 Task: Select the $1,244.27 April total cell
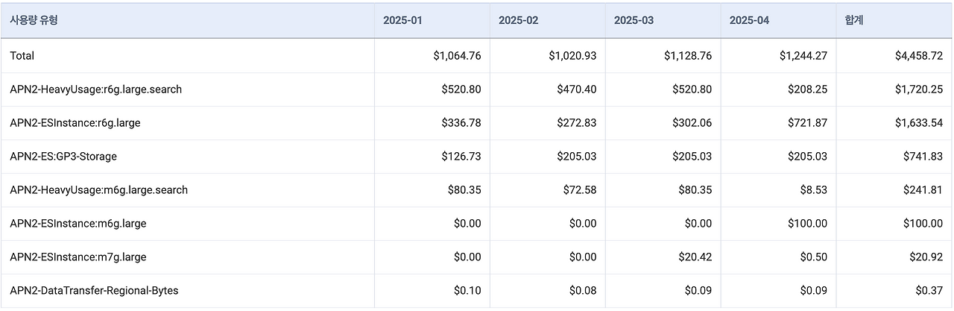pos(803,56)
